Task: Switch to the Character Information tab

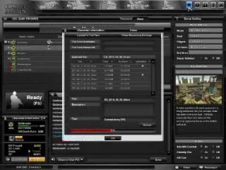Action: coord(90,30)
